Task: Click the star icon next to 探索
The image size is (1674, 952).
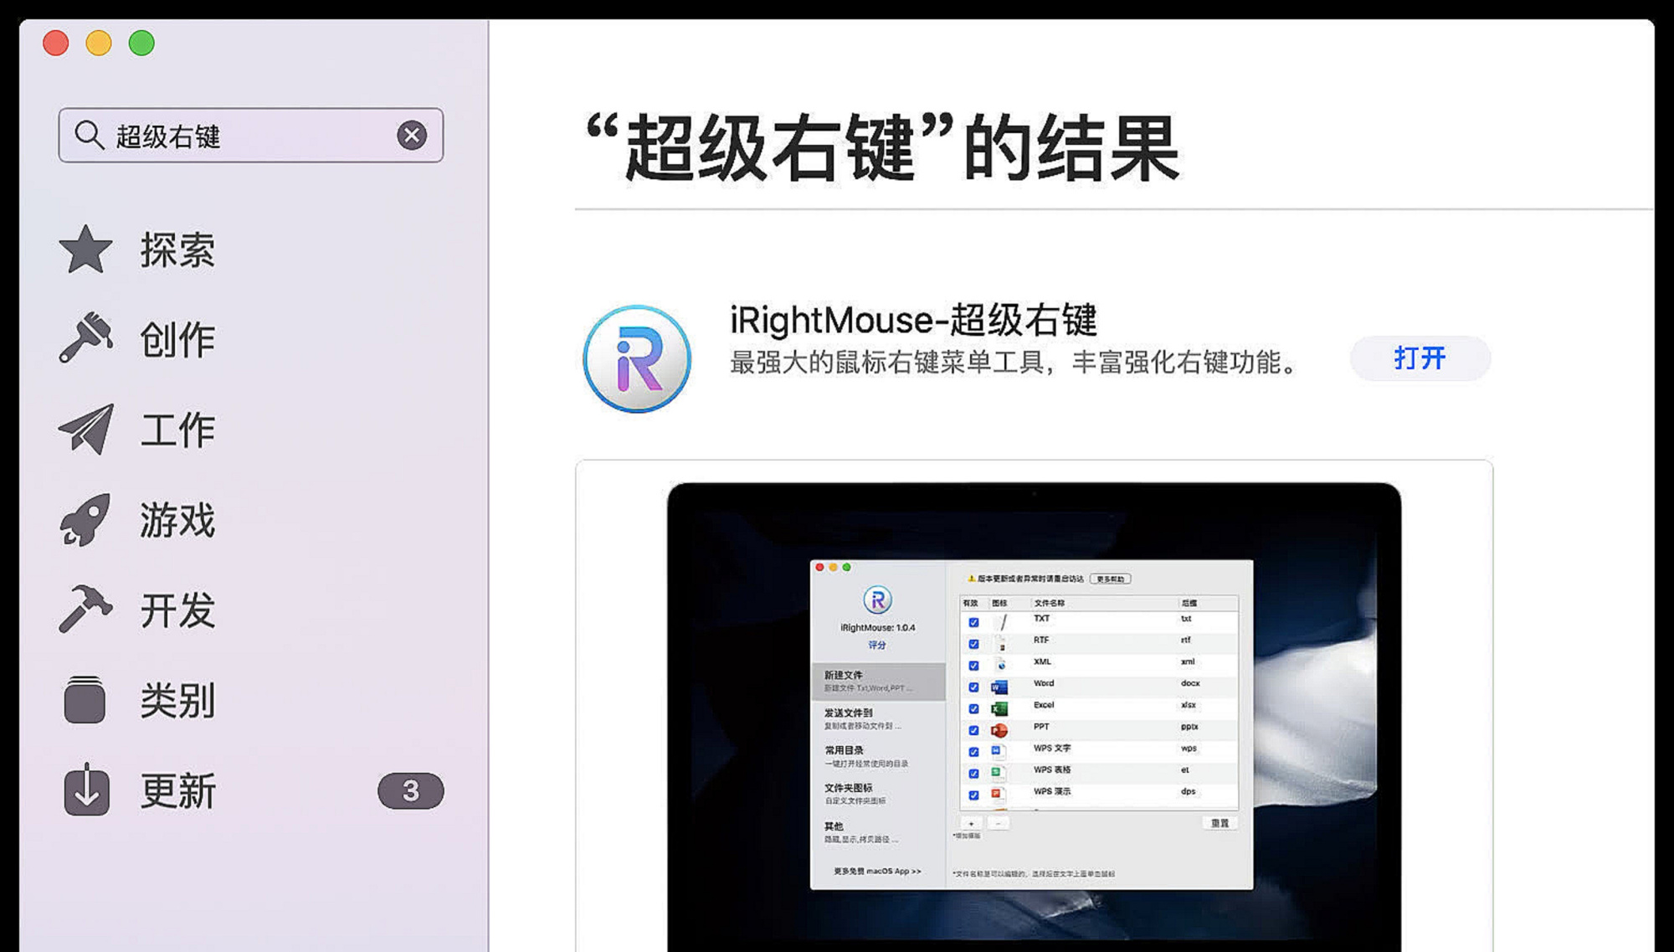Action: (x=85, y=250)
